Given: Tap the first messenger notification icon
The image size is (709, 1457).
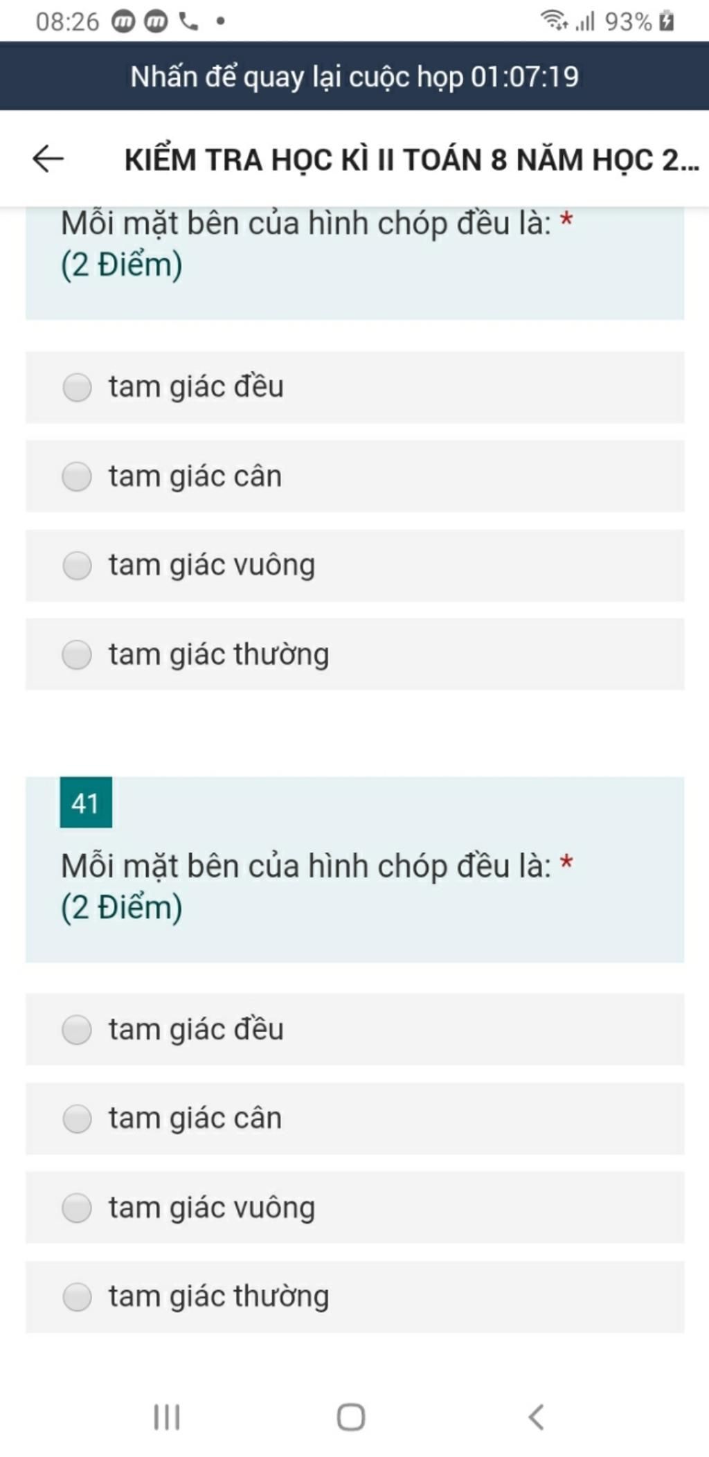Looking at the screenshot, I should tap(123, 22).
